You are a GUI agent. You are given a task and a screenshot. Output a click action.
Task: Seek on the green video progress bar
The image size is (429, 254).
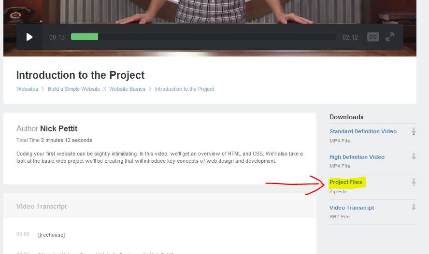coord(85,37)
